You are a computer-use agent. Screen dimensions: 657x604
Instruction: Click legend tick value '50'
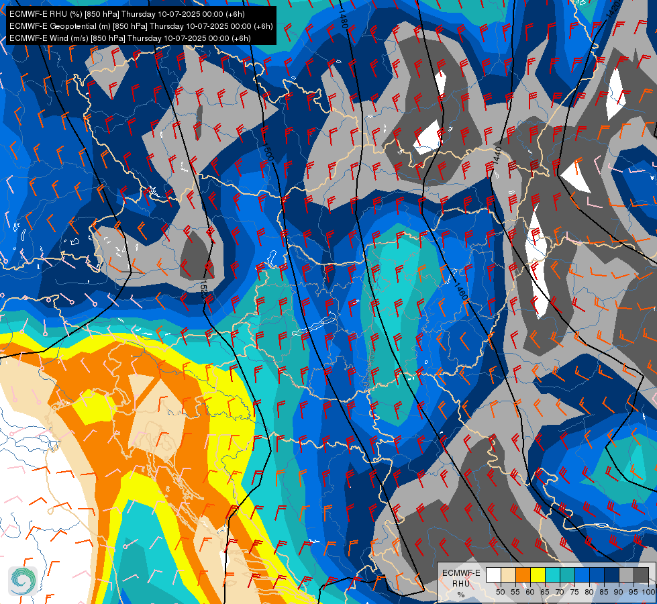(x=500, y=592)
